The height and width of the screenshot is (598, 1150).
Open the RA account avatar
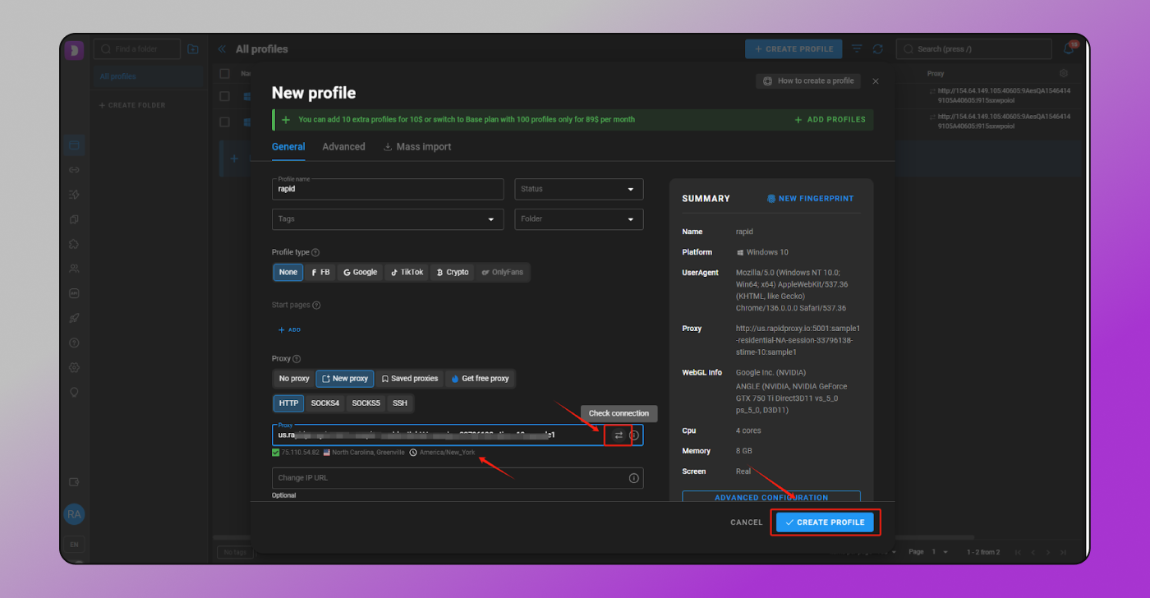coord(74,514)
